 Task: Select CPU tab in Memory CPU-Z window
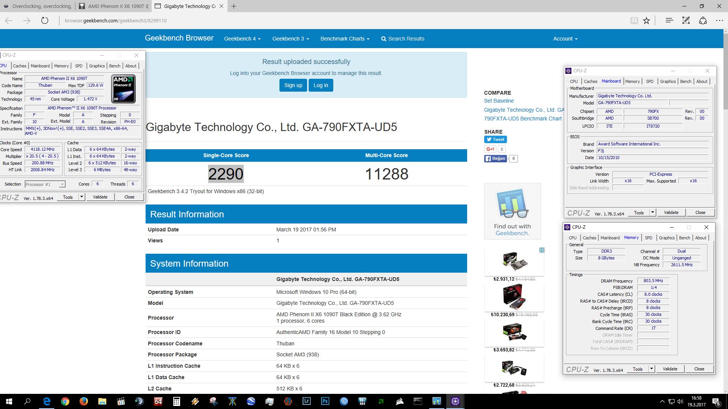click(573, 238)
